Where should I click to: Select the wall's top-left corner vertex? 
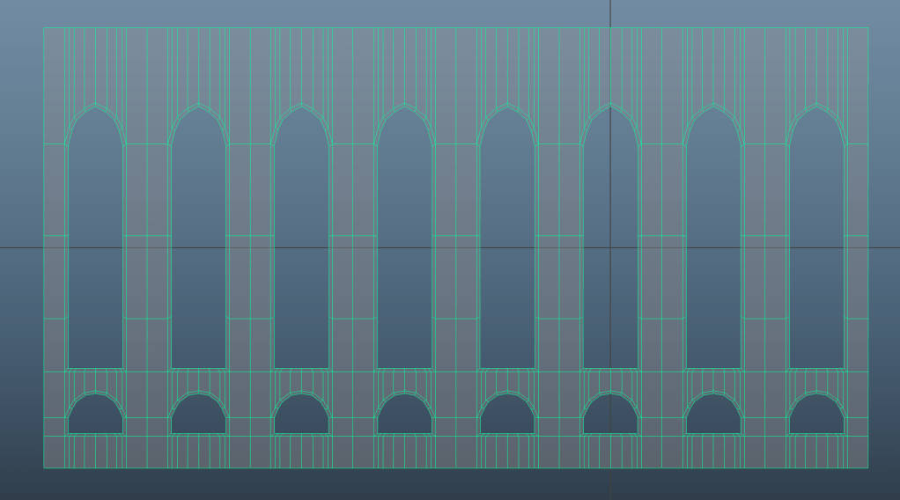pyautogui.click(x=44, y=27)
